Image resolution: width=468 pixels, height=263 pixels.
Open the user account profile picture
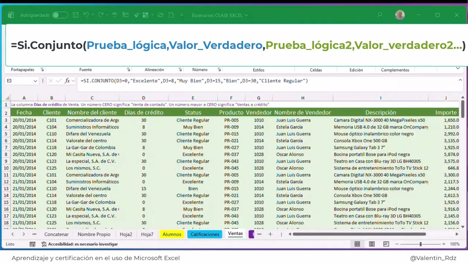(400, 15)
